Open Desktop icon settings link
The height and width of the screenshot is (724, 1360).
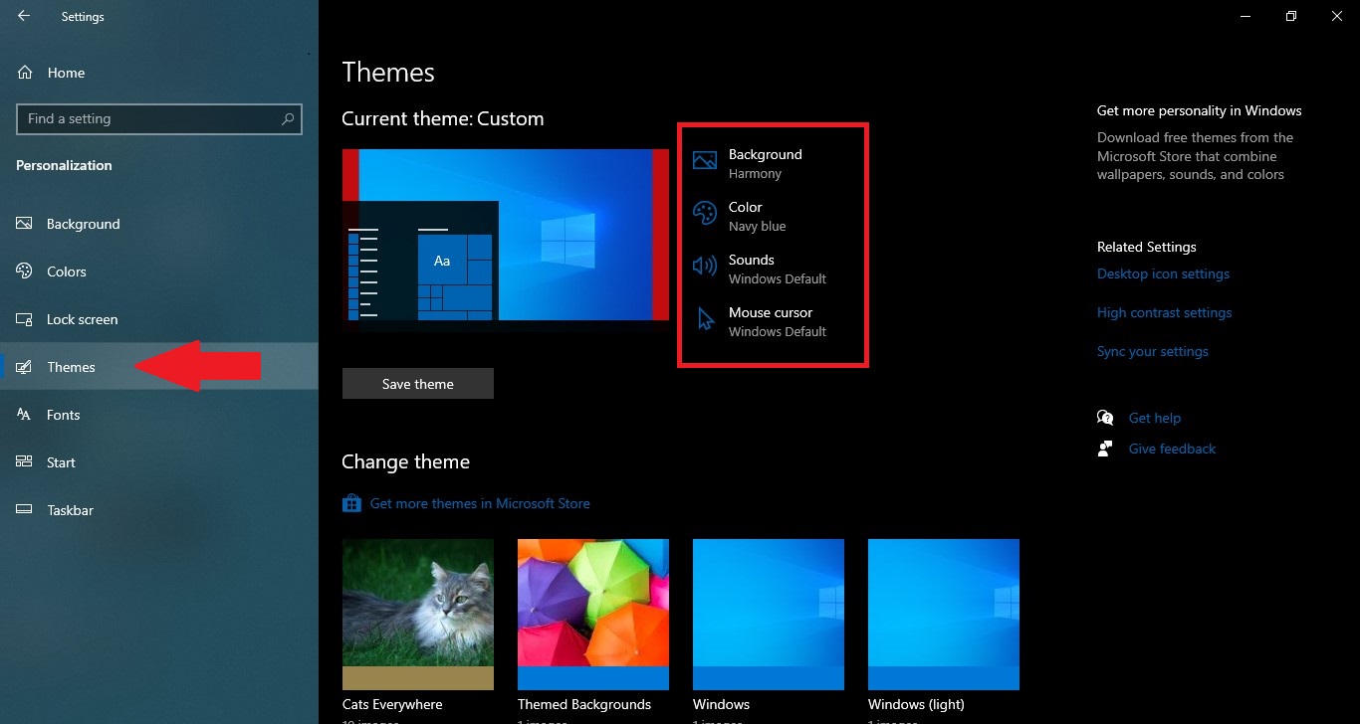pyautogui.click(x=1163, y=273)
